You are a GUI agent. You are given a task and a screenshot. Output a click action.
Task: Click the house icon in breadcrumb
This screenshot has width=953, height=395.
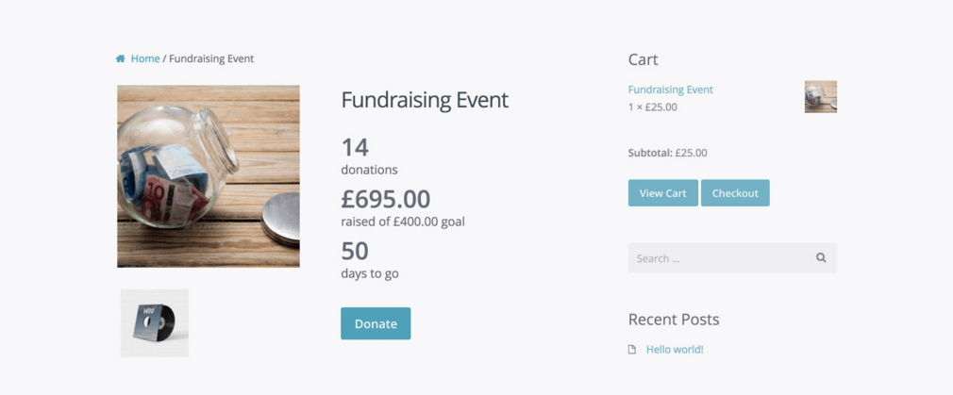pos(121,59)
